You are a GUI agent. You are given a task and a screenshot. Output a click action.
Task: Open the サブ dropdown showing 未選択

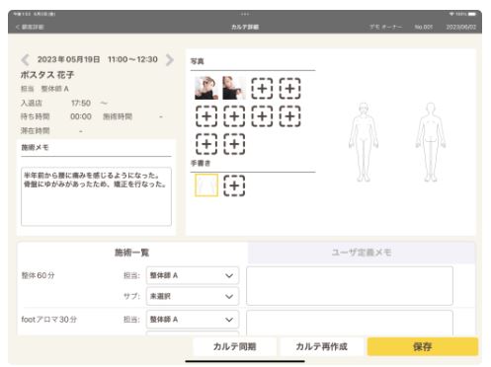coord(193,296)
